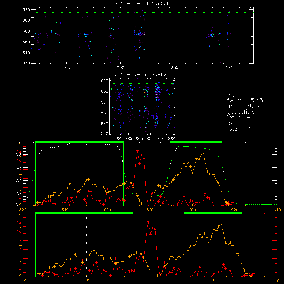Select the 'ipt_c -1' readout line
Screen dimensions: 284x284
point(240,118)
